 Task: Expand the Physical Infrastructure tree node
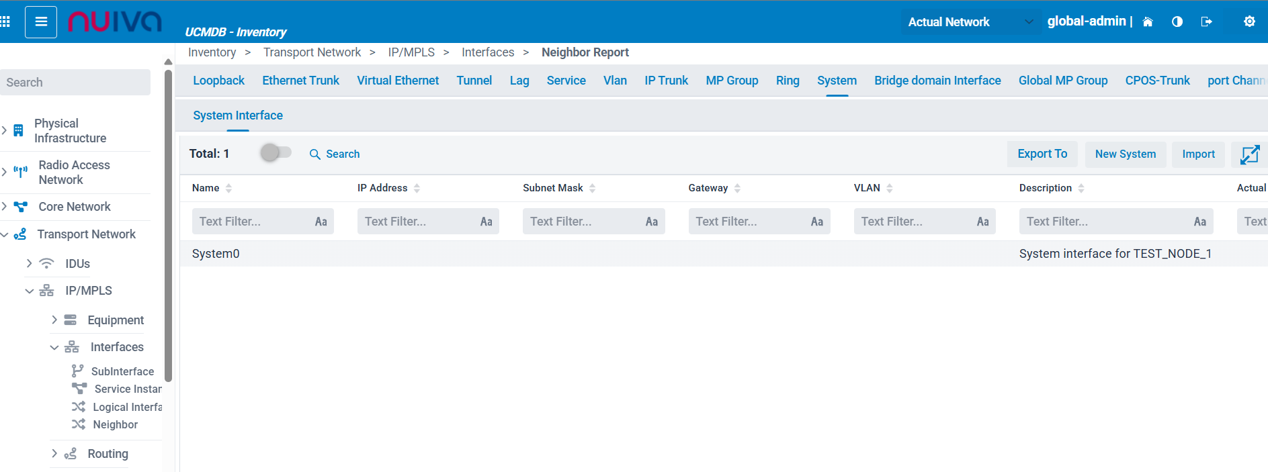[5, 130]
